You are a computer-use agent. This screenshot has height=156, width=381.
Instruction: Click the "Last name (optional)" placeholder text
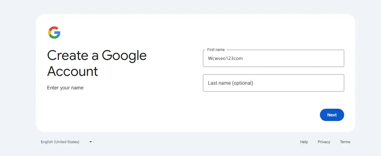tap(230, 83)
